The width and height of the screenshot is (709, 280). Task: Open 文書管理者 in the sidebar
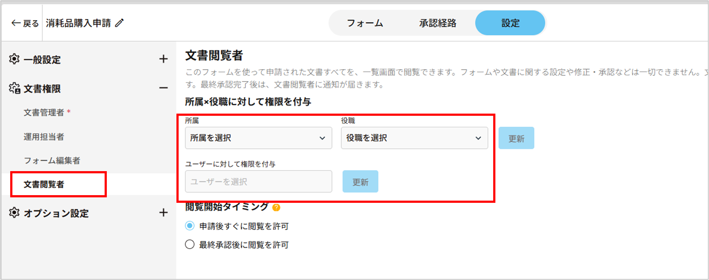point(44,113)
